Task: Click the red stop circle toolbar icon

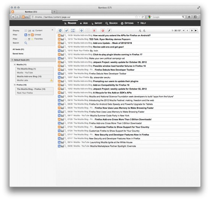Action: click(x=103, y=30)
